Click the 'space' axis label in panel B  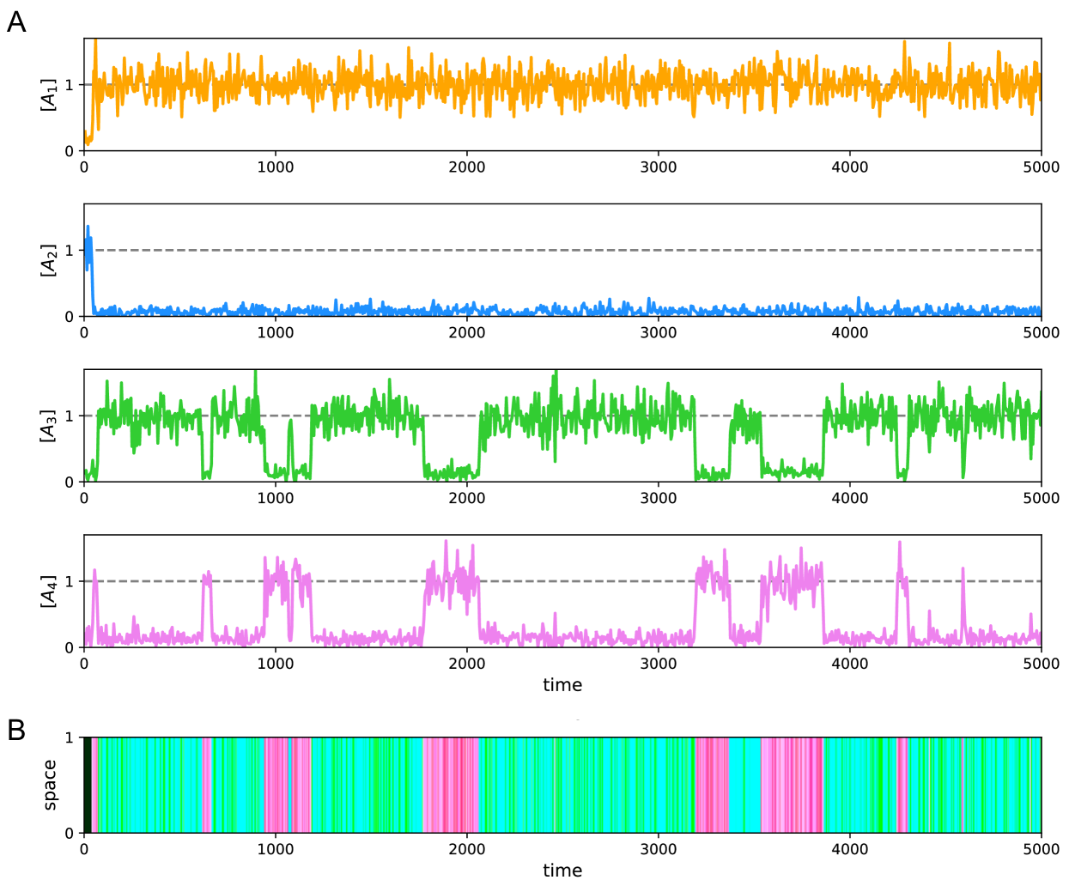point(49,785)
